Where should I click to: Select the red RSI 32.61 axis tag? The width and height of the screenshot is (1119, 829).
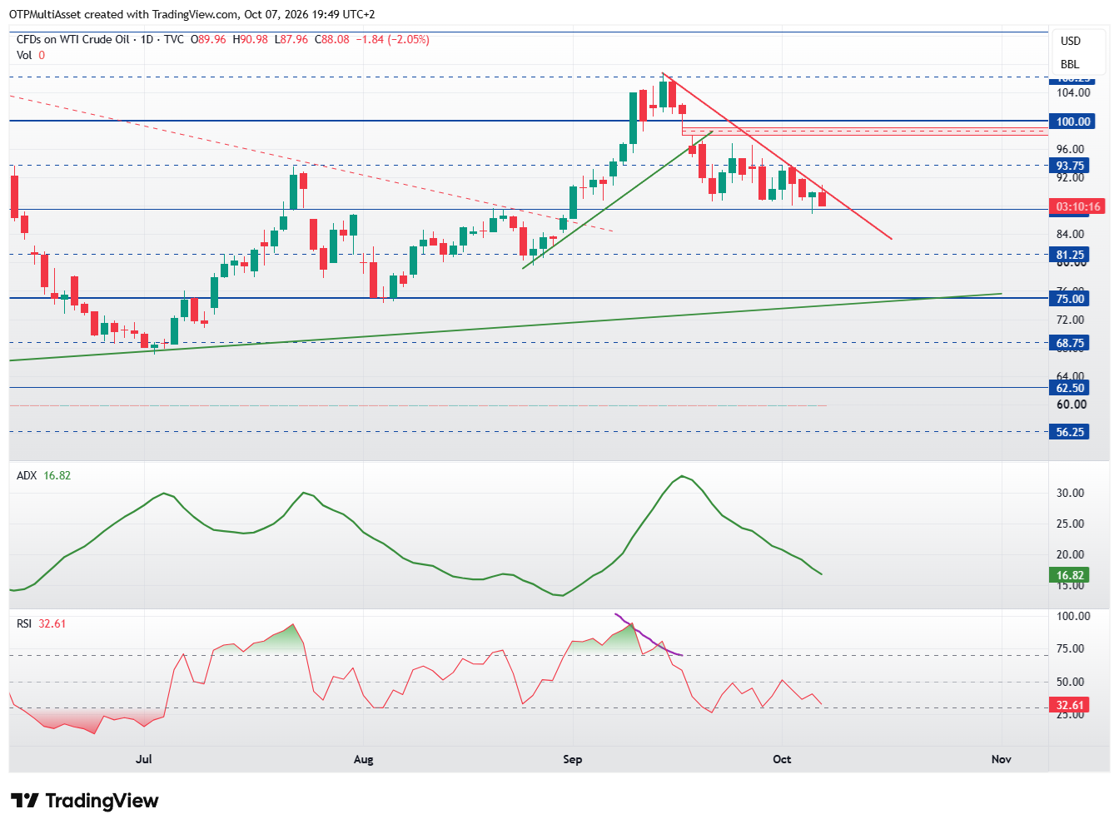coord(1070,705)
